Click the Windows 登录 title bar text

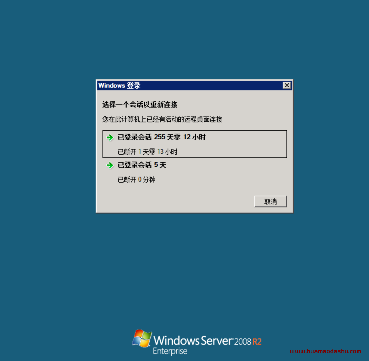point(119,86)
